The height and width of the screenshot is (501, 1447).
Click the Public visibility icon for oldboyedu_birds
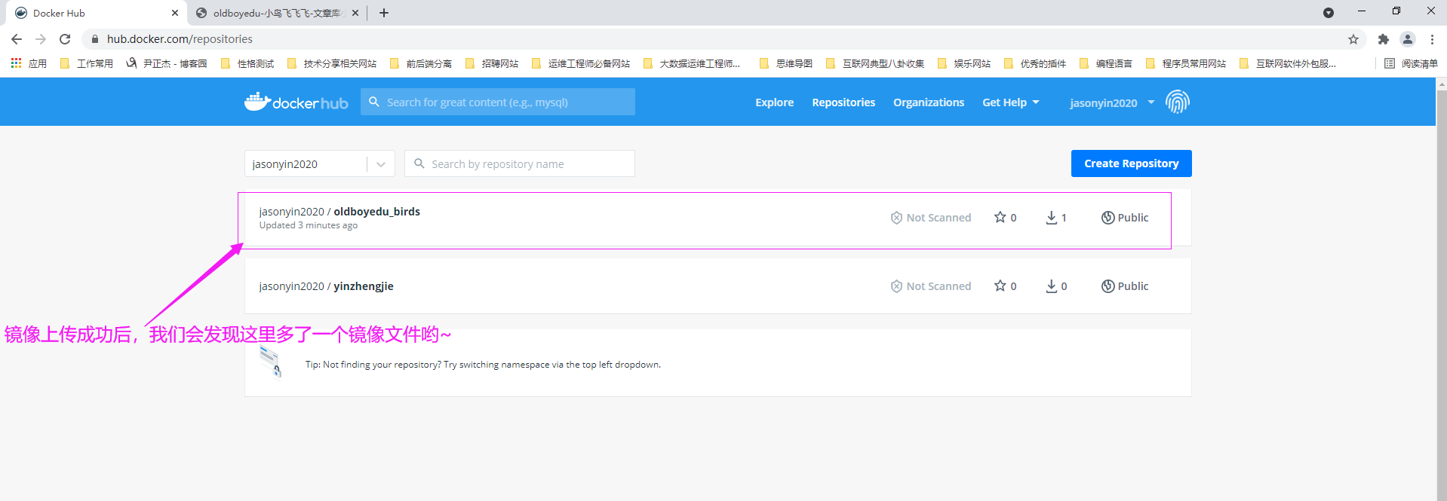coord(1108,218)
